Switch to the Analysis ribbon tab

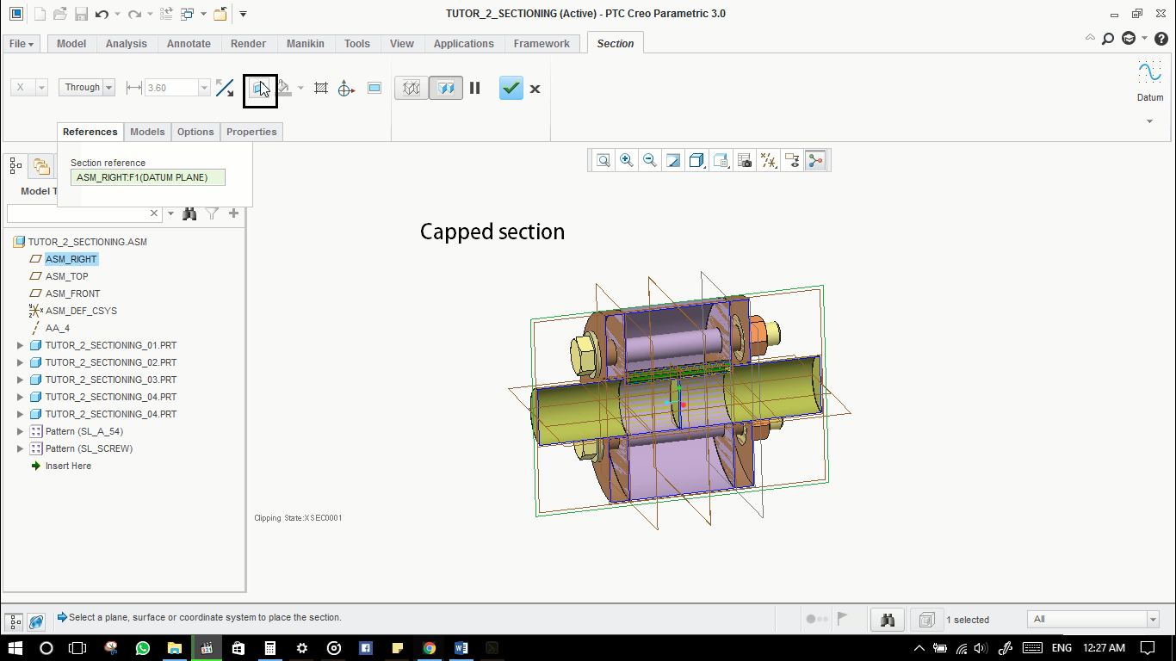(x=126, y=44)
